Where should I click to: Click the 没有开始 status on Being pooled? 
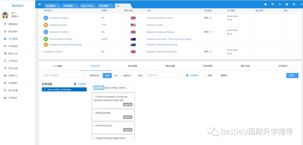pyautogui.click(x=128, y=117)
